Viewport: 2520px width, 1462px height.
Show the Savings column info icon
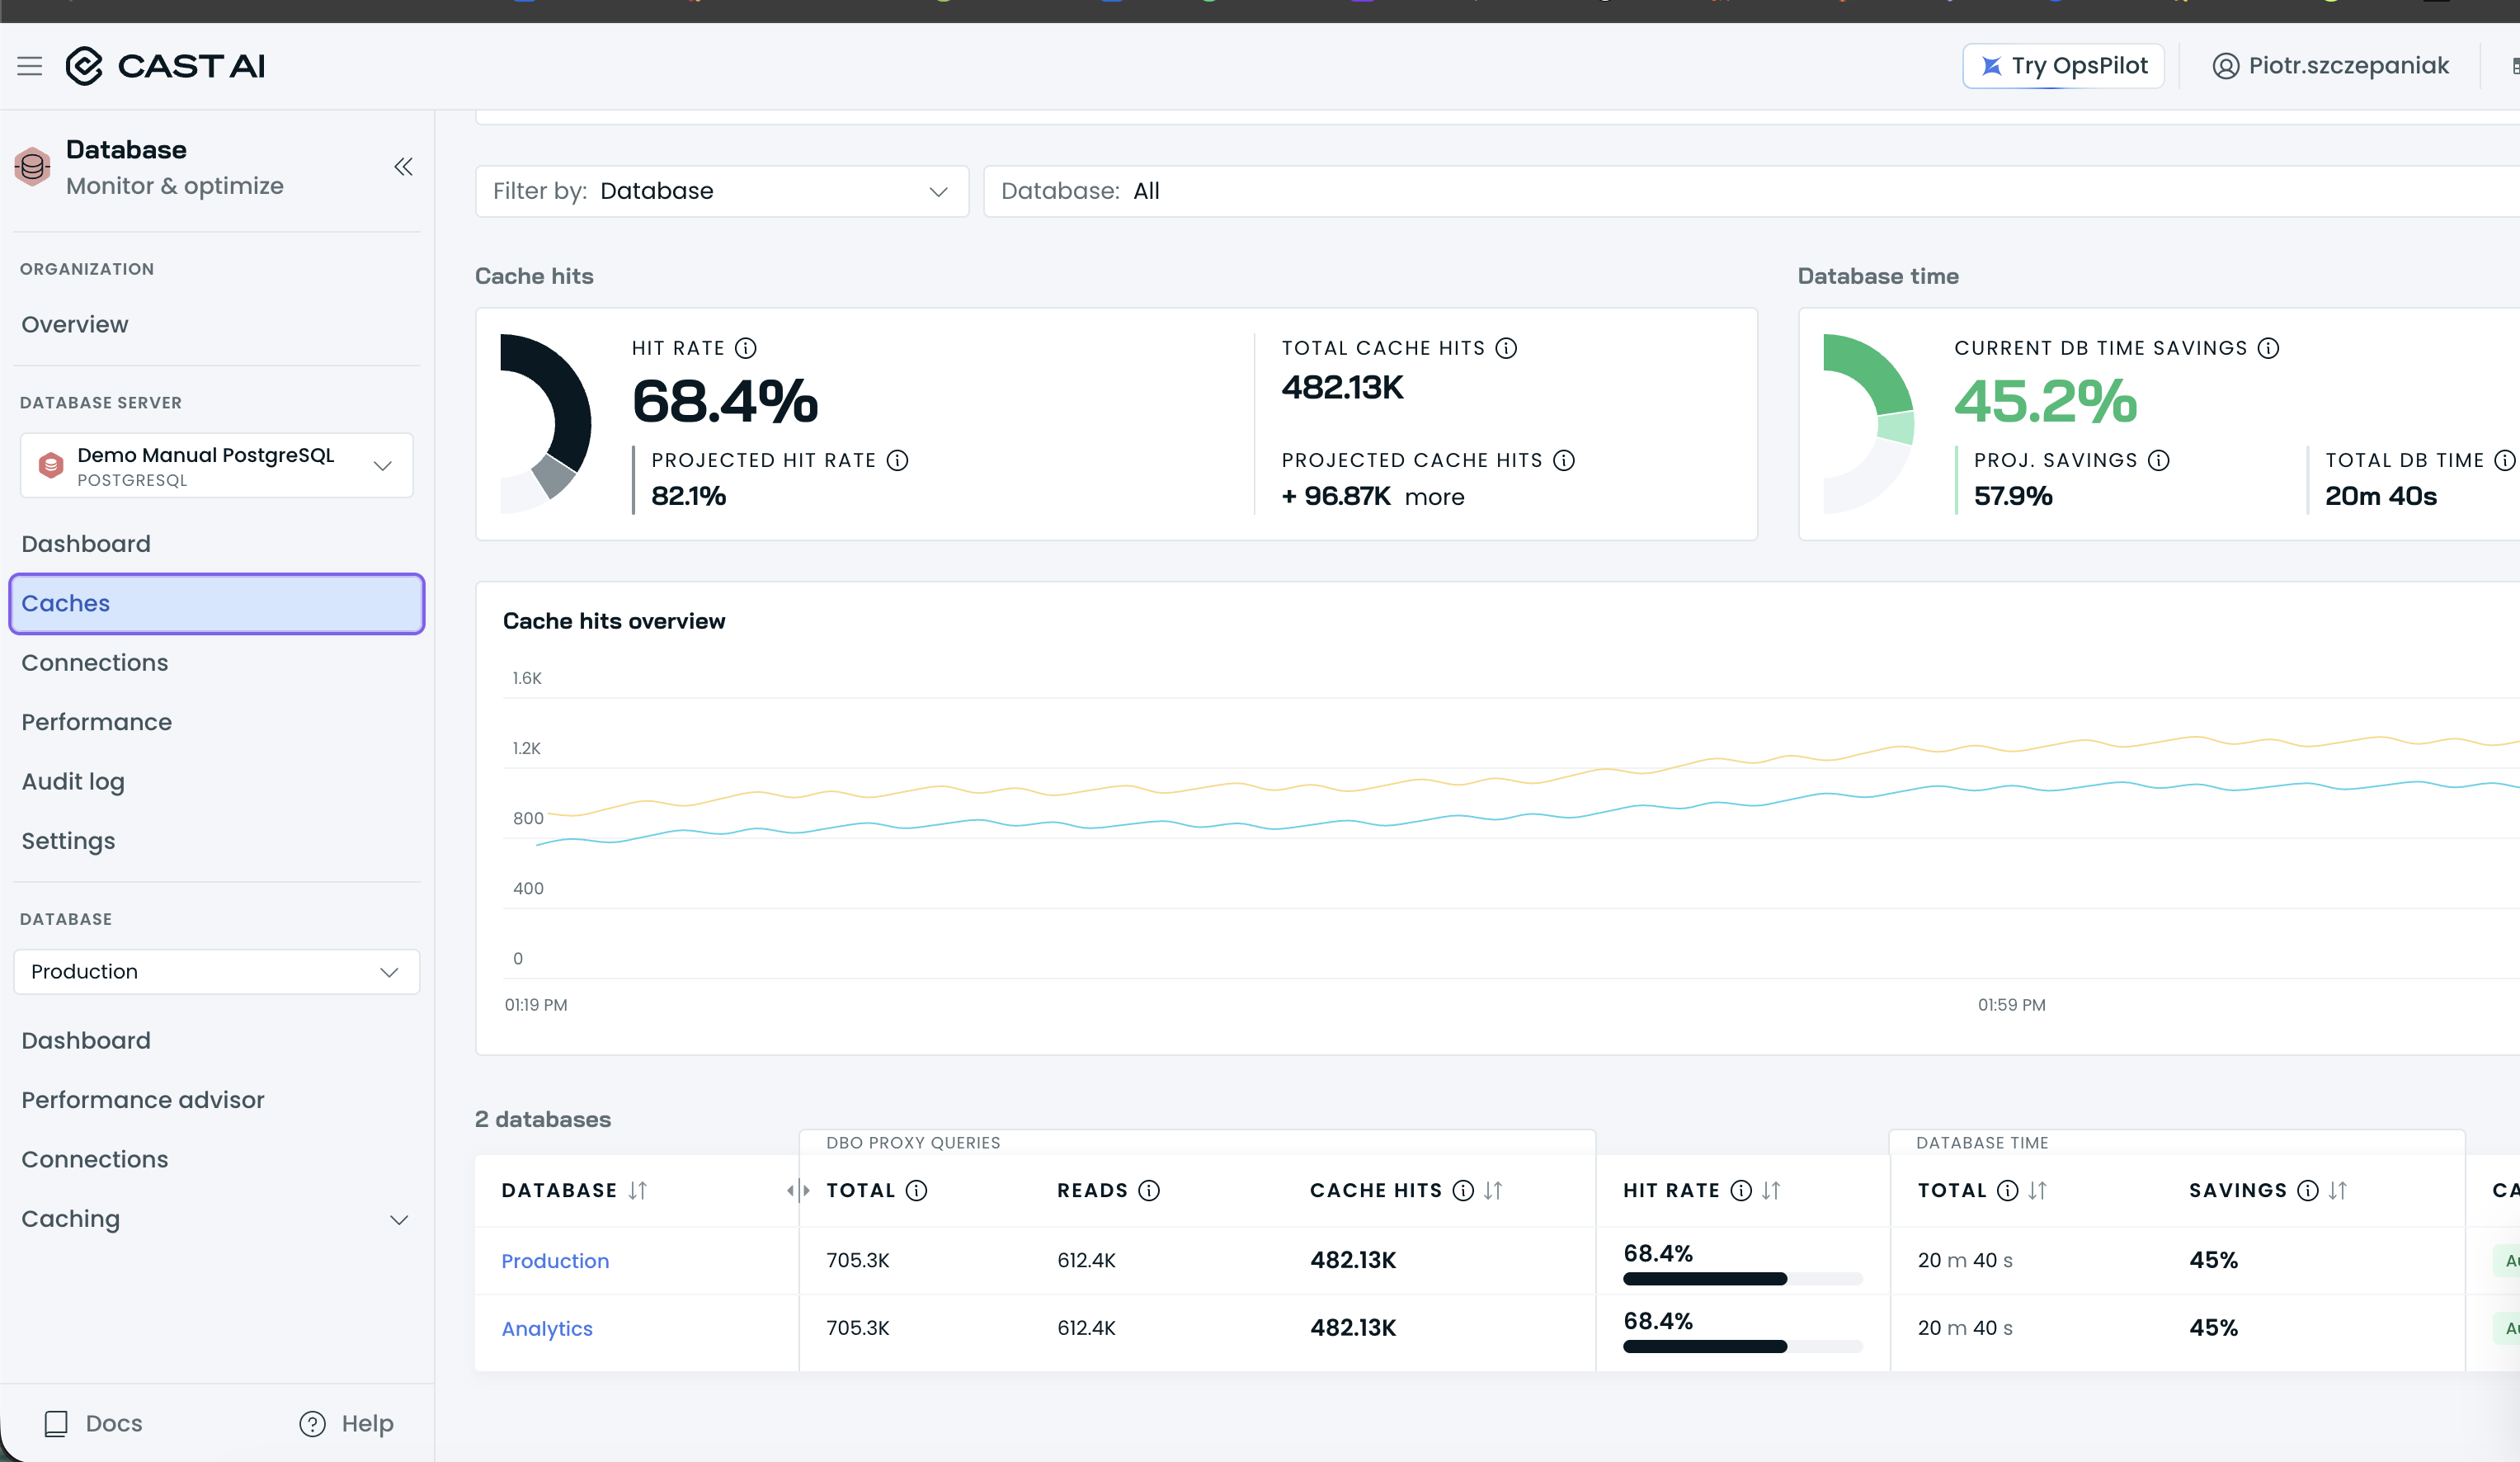coord(2307,1190)
